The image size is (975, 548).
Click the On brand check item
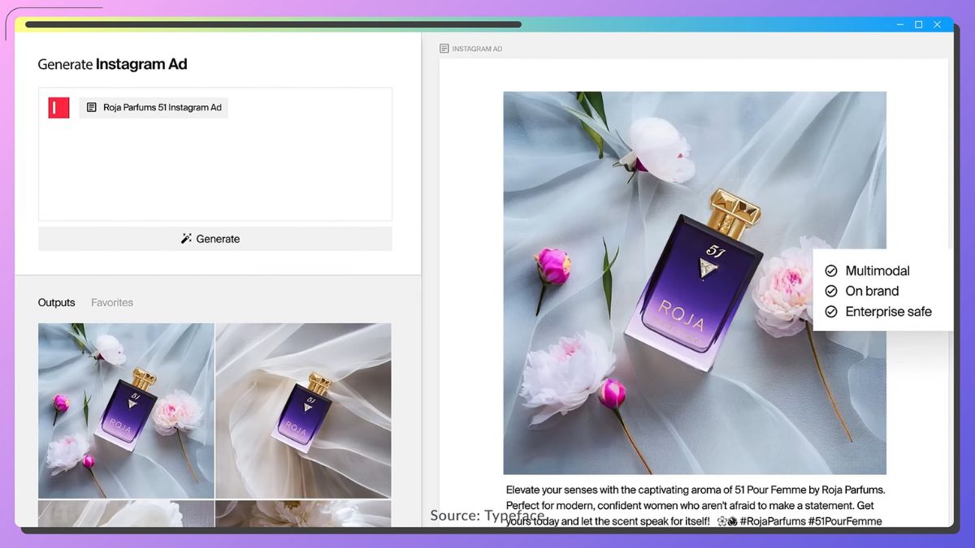[862, 291]
